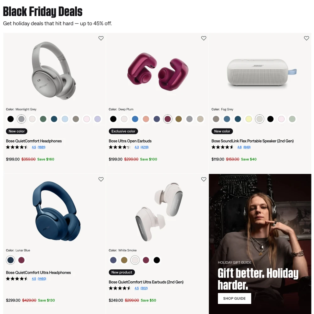Select black swatch for QuietComfort Headphones
The height and width of the screenshot is (314, 314).
click(10, 119)
